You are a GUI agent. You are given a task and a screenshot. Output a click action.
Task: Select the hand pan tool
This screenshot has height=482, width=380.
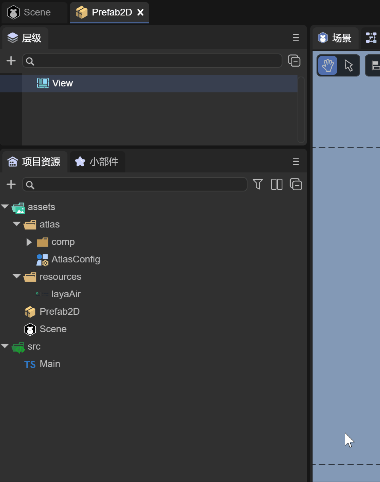(x=328, y=65)
